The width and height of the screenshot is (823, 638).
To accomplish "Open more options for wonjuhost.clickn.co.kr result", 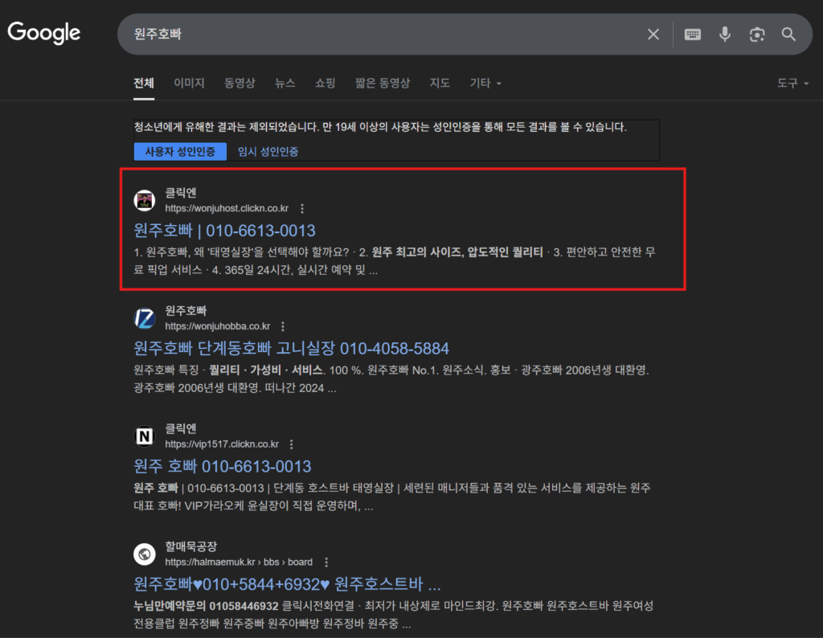I will 302,209.
